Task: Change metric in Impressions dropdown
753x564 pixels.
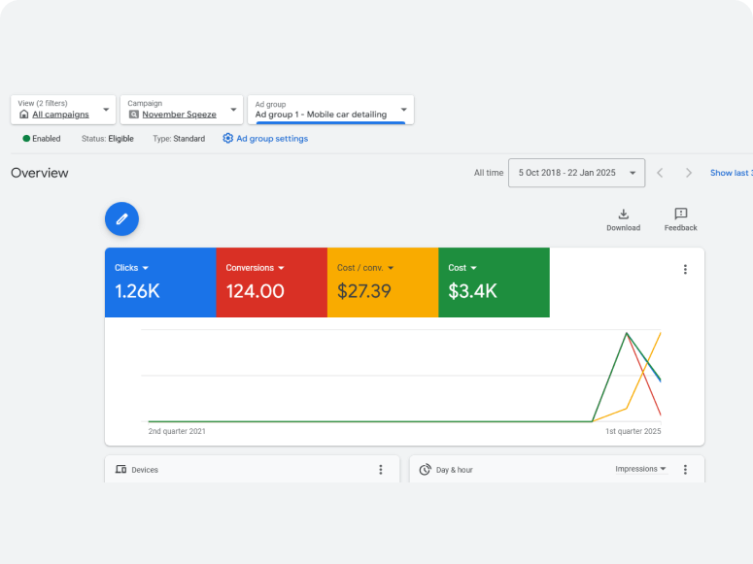Action: point(640,469)
